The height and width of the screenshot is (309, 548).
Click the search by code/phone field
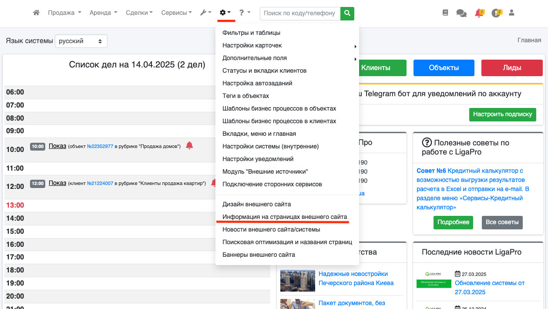[300, 13]
